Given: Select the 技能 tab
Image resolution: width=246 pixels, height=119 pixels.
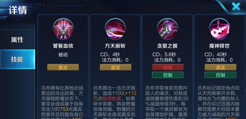Looking at the screenshot, I should tap(17, 59).
